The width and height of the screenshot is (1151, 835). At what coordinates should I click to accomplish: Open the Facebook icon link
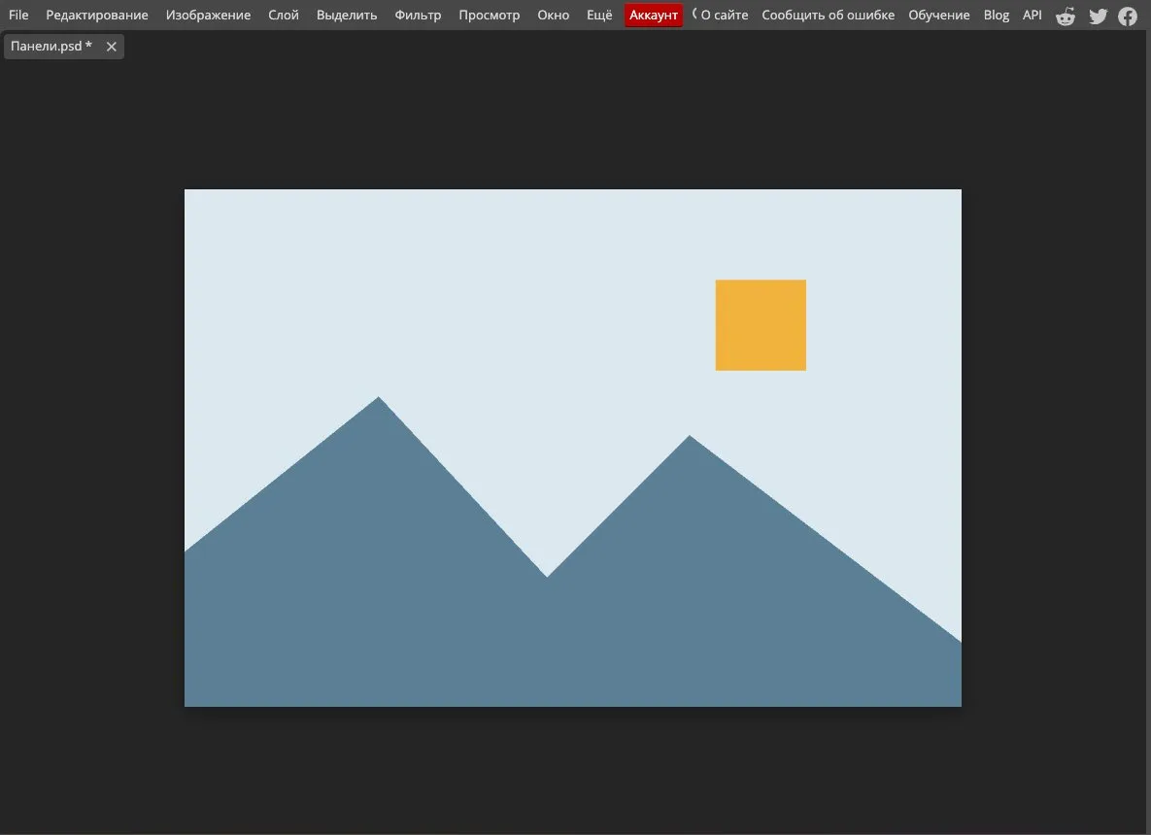click(x=1128, y=16)
